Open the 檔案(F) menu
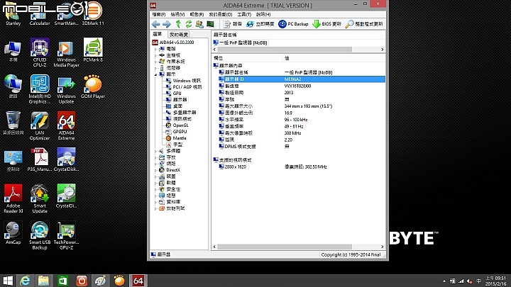511x287 pixels. (159, 14)
